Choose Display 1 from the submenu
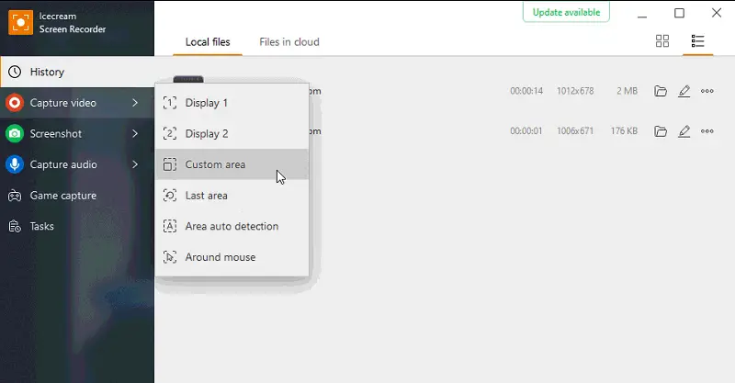This screenshot has width=735, height=383. coord(232,103)
